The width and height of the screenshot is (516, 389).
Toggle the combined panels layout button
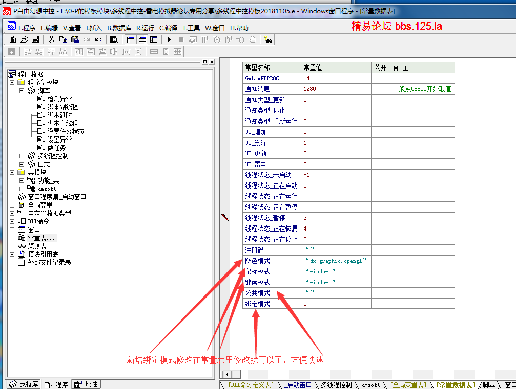154,40
